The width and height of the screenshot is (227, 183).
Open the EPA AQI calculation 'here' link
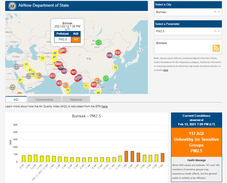pos(104,106)
